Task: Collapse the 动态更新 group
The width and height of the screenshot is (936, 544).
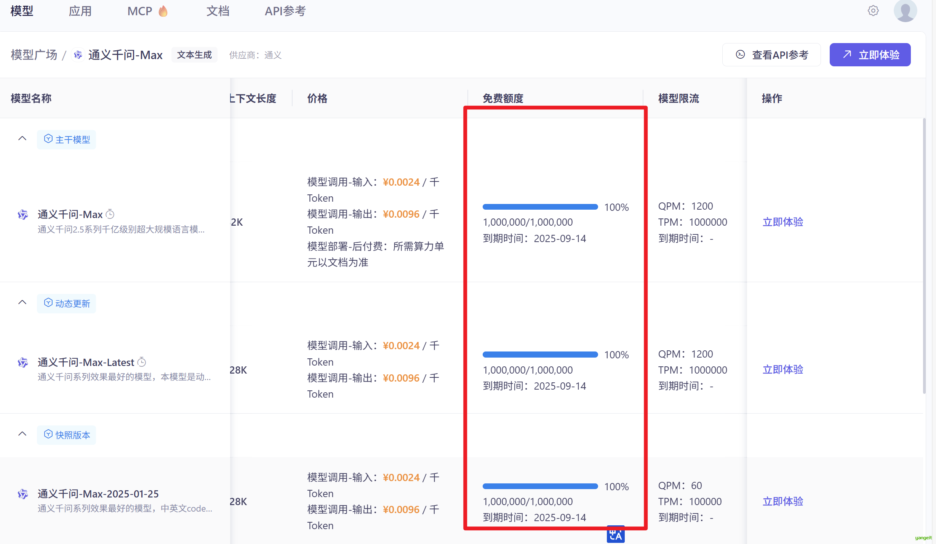Action: point(22,302)
